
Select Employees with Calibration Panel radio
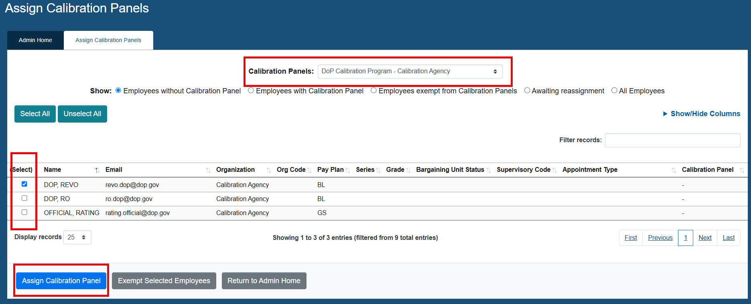coord(251,91)
